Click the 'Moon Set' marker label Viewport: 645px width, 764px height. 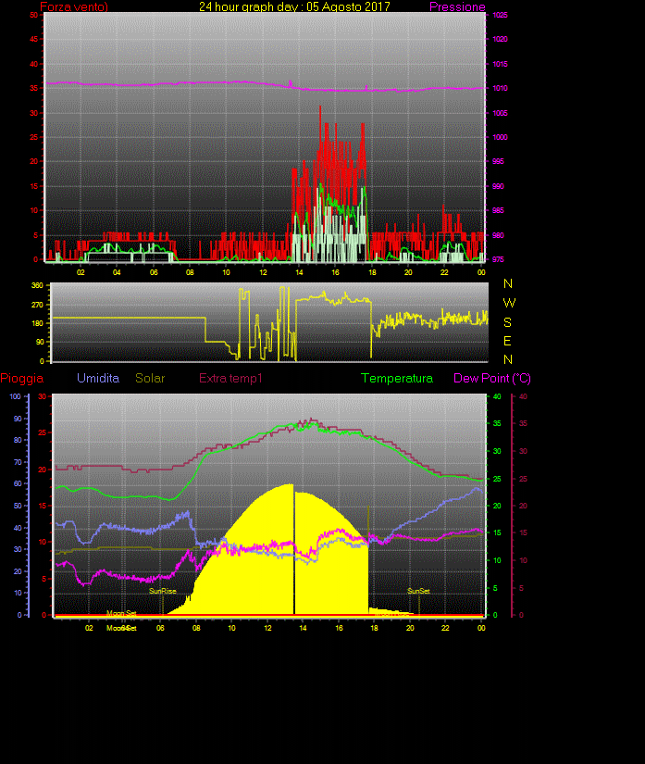pyautogui.click(x=121, y=613)
